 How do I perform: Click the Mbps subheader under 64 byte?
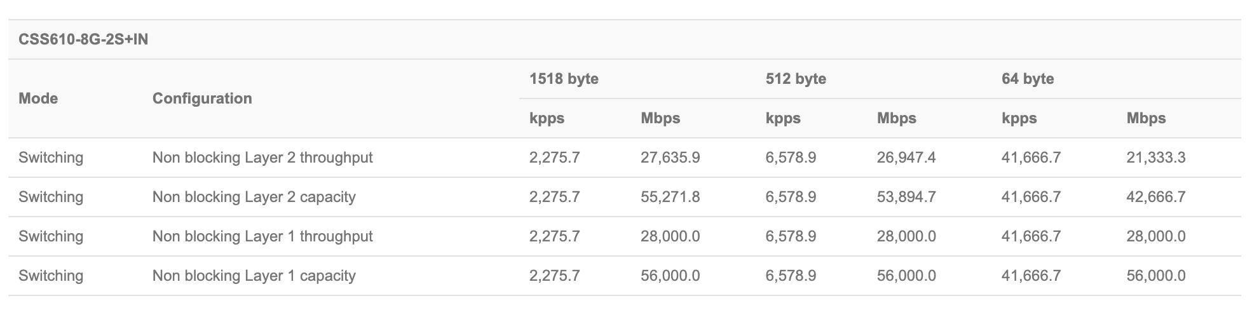point(1146,118)
